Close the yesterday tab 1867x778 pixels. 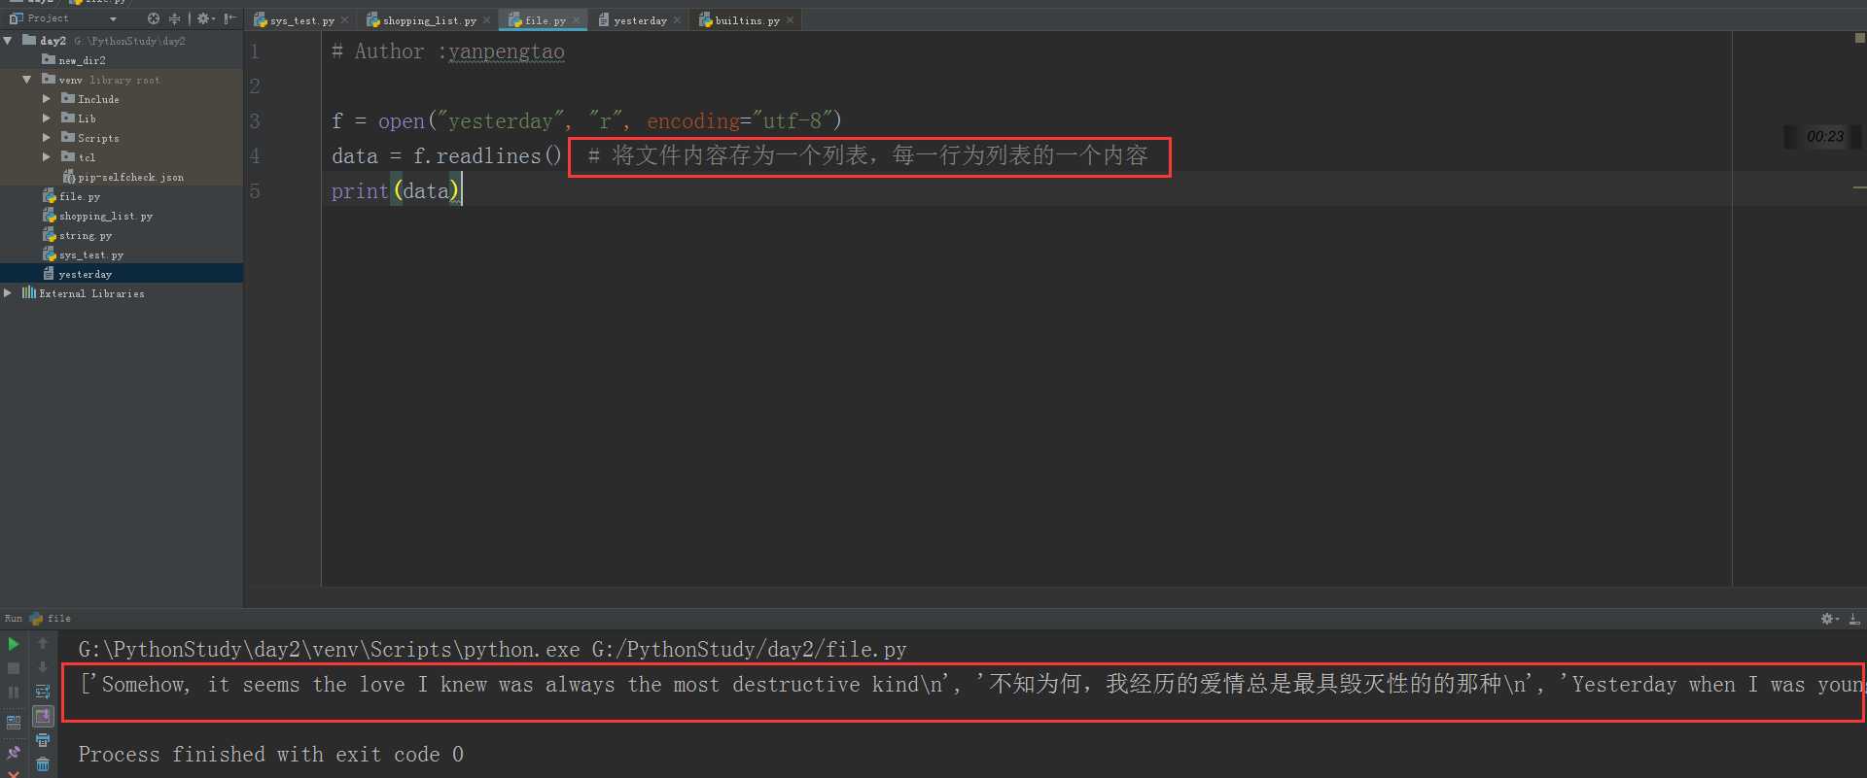(x=677, y=20)
